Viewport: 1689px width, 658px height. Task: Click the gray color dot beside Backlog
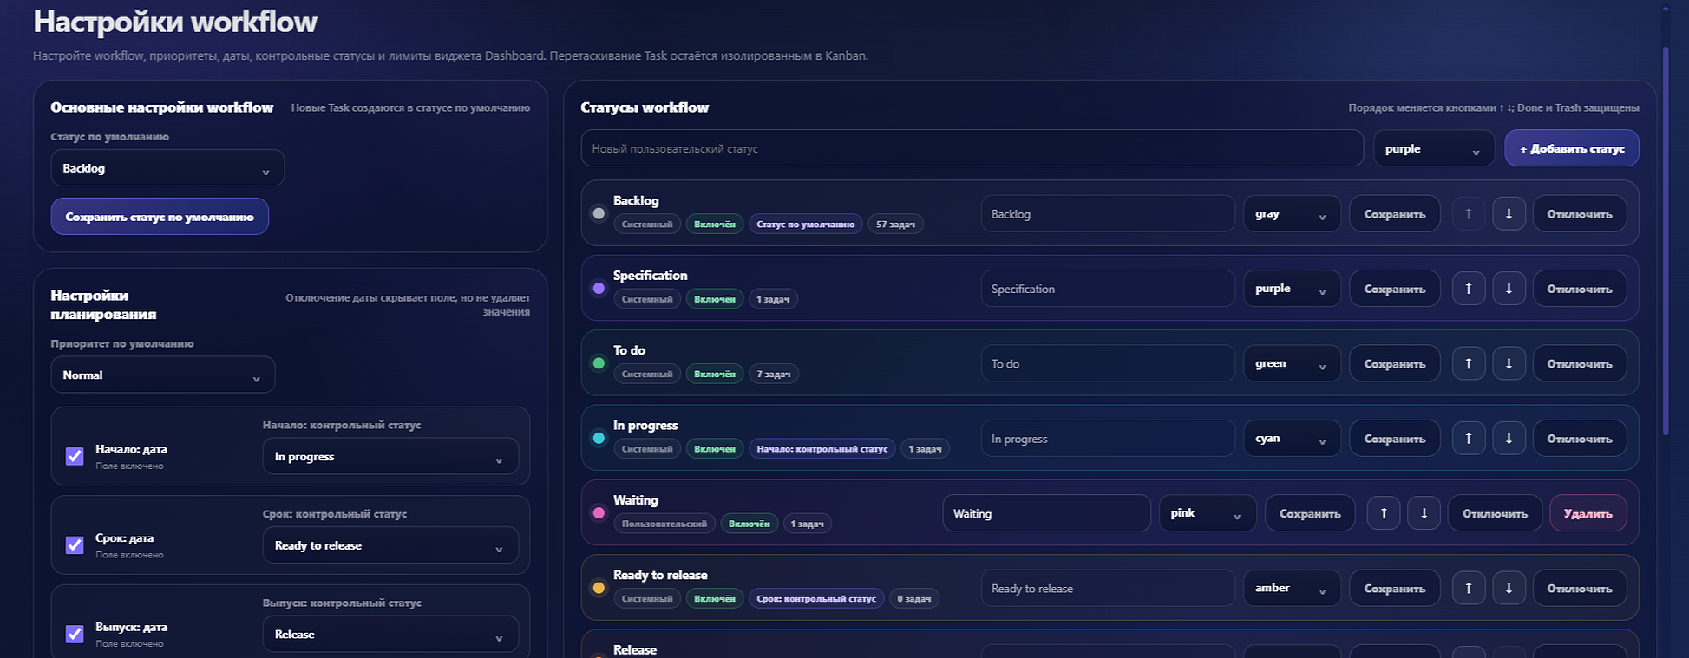coord(599,213)
